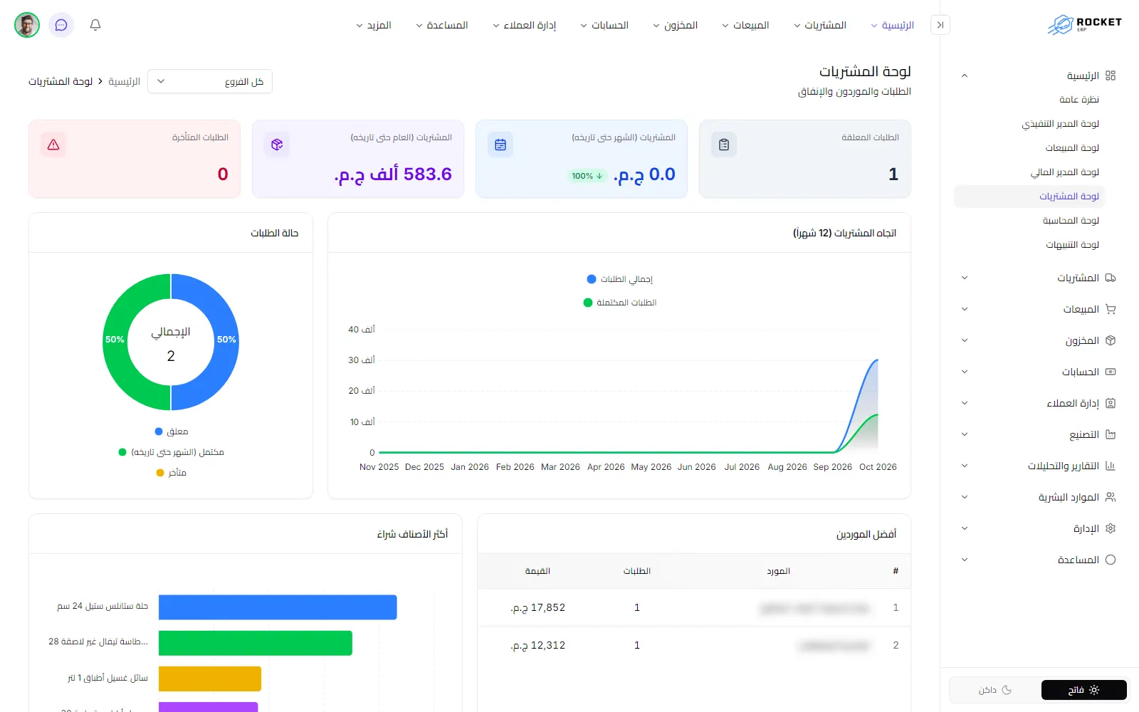Toggle مكتمل legend item in status donut
The width and height of the screenshot is (1139, 712).
[x=172, y=452]
